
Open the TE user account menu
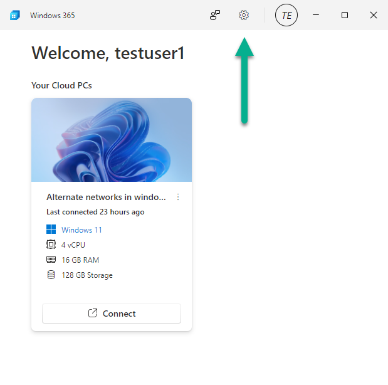pyautogui.click(x=286, y=15)
